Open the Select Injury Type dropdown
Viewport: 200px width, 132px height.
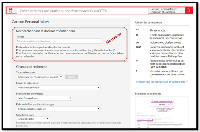tap(40, 77)
